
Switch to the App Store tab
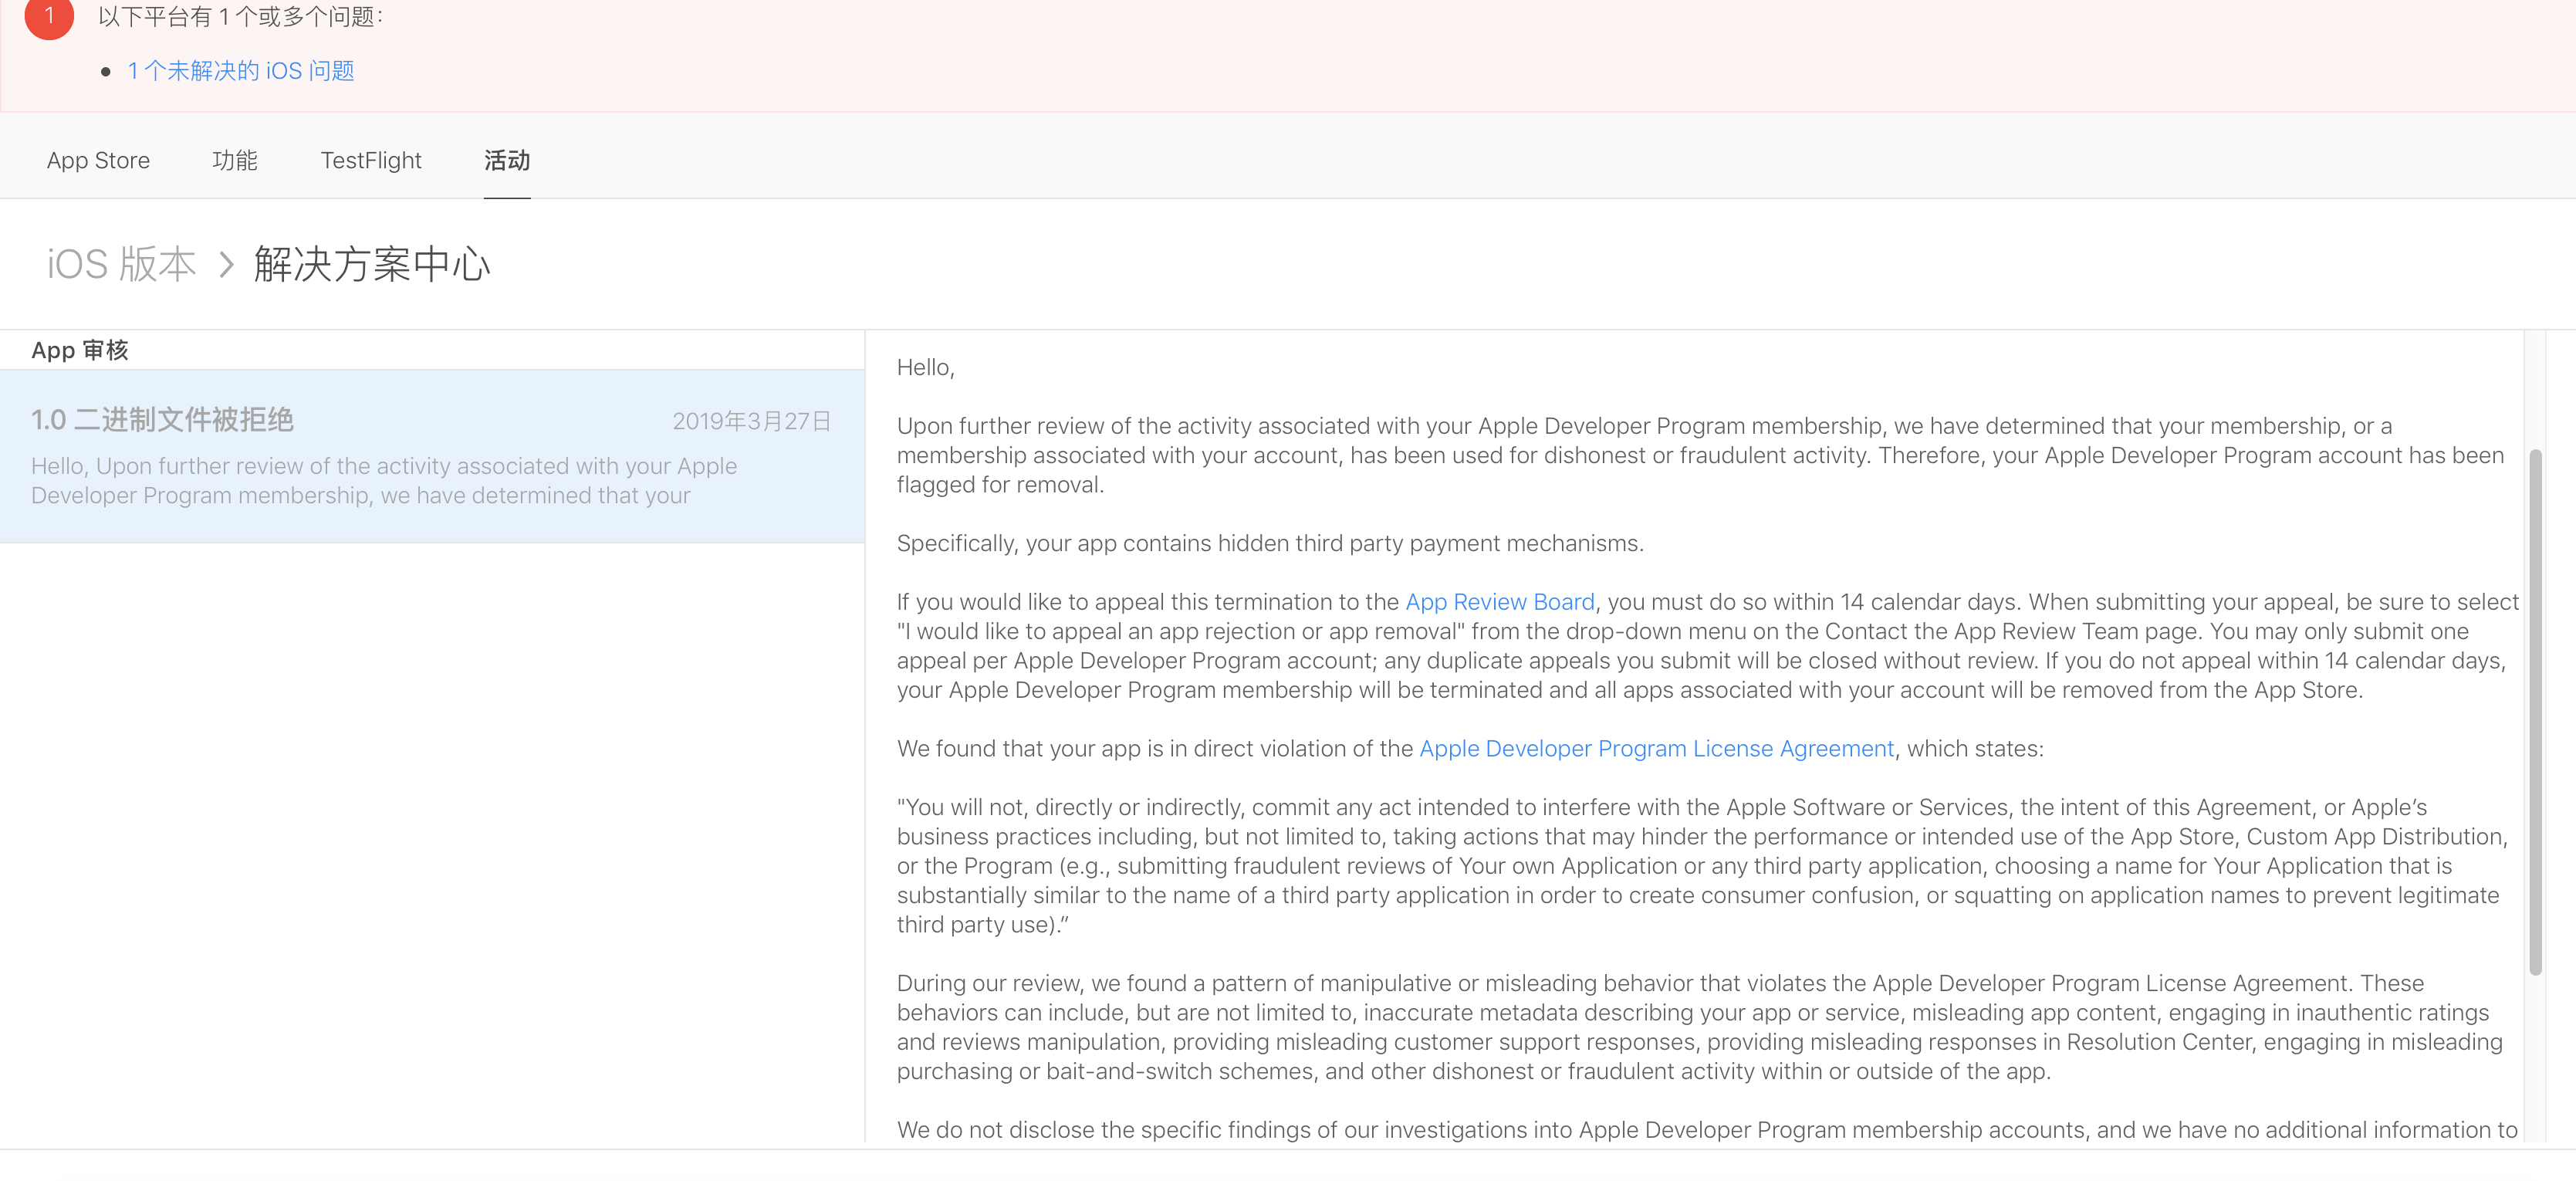[x=98, y=160]
